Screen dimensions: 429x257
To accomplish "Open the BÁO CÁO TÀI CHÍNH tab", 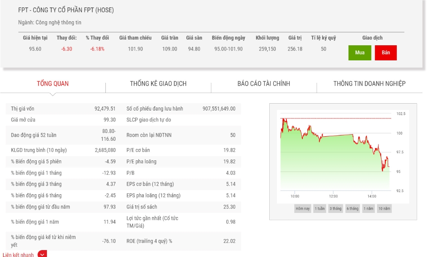I will coord(264,84).
